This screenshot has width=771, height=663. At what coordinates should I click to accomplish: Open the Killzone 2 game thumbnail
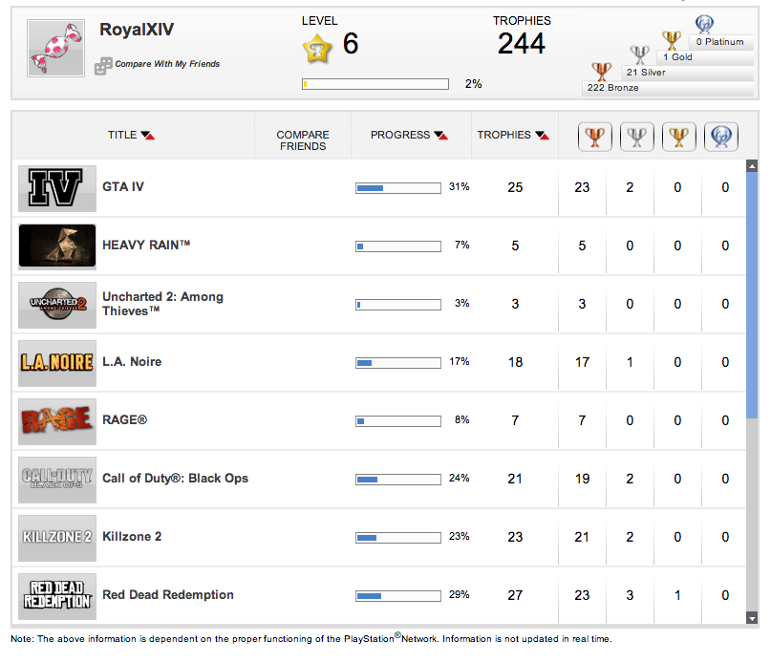point(57,538)
